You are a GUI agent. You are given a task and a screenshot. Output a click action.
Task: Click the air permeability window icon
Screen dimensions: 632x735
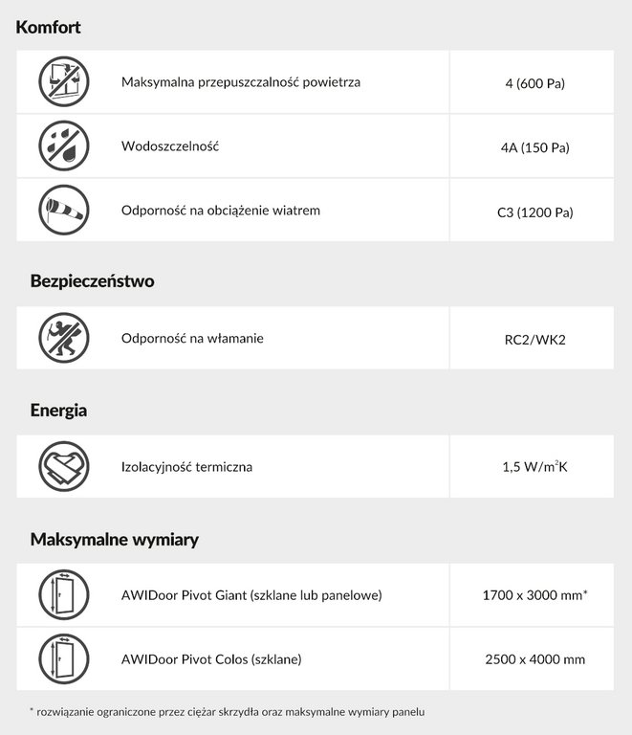pyautogui.click(x=63, y=81)
